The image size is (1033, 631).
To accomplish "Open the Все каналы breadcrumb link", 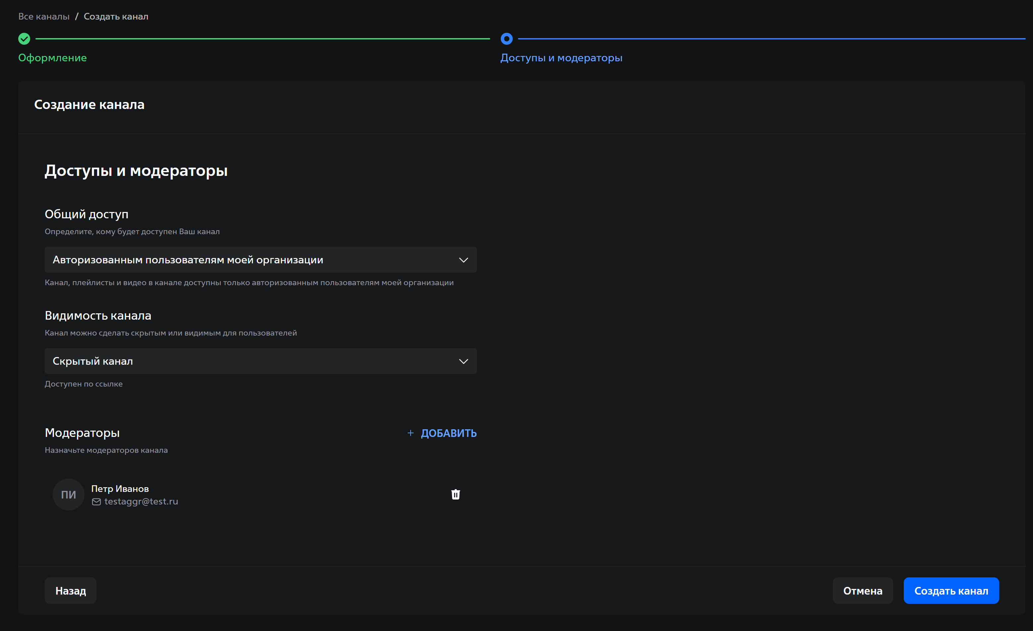I will [x=44, y=16].
